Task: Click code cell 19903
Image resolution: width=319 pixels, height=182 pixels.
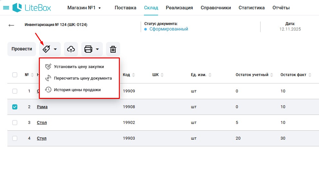Action: coord(129,138)
